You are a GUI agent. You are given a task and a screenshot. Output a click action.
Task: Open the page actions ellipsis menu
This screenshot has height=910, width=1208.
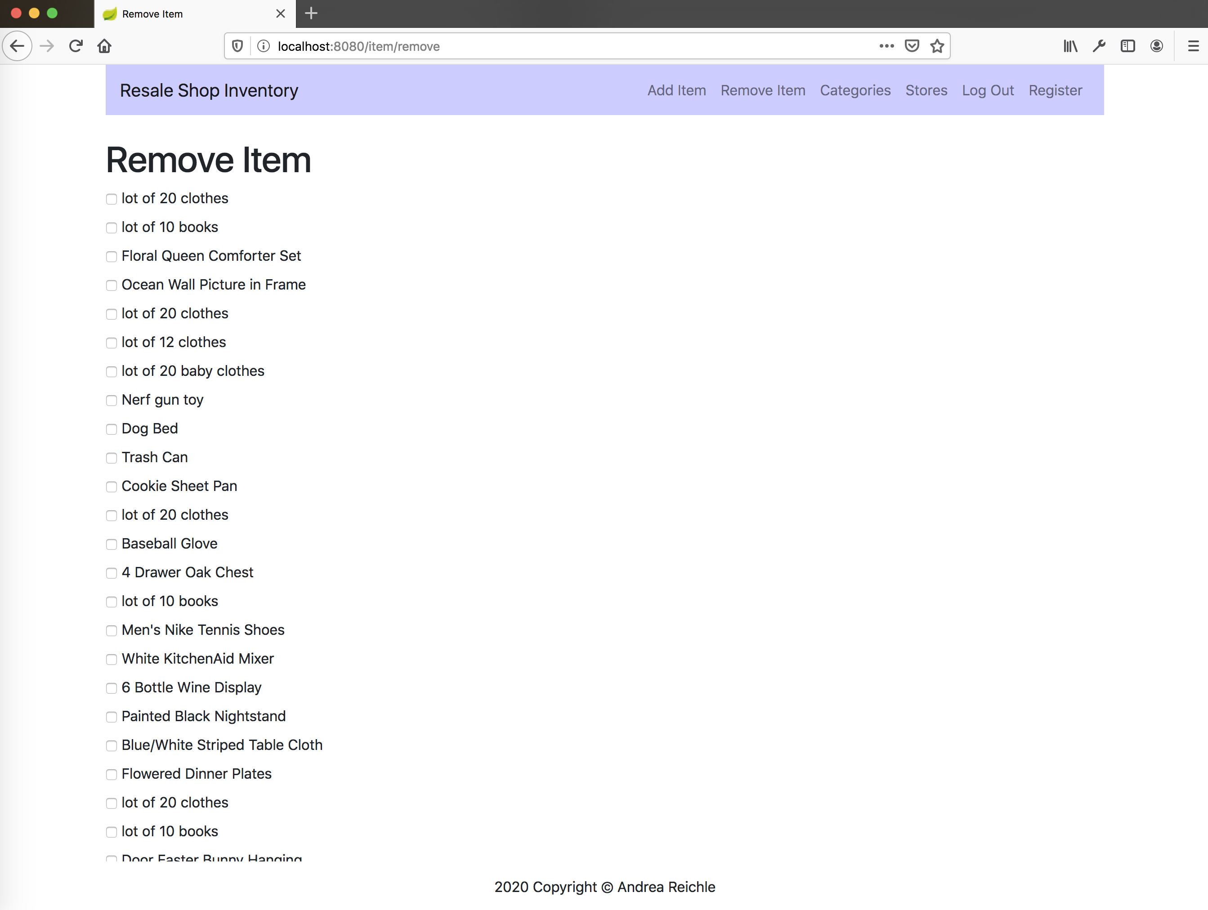point(886,46)
